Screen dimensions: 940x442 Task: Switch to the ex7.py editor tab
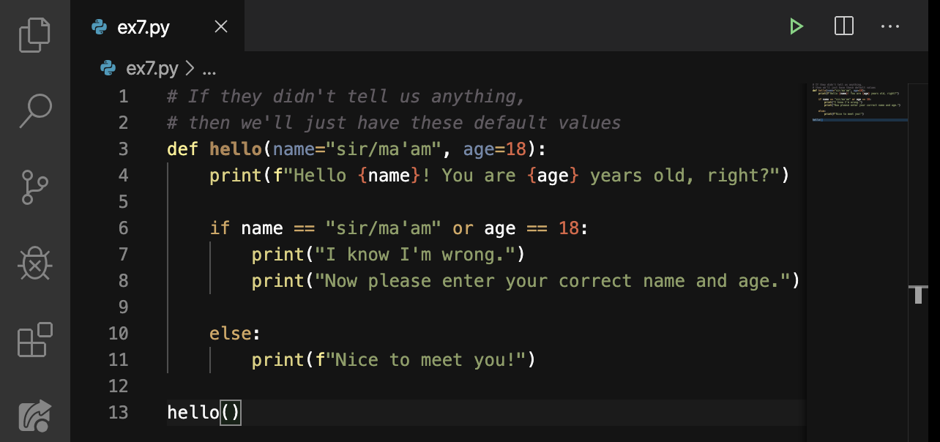(x=143, y=26)
